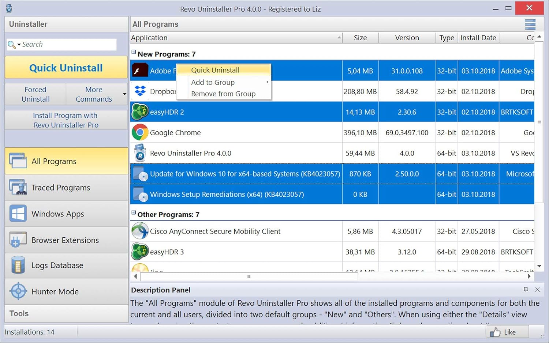
Task: Click the horizontal scrollbar thumb
Action: pos(249,276)
